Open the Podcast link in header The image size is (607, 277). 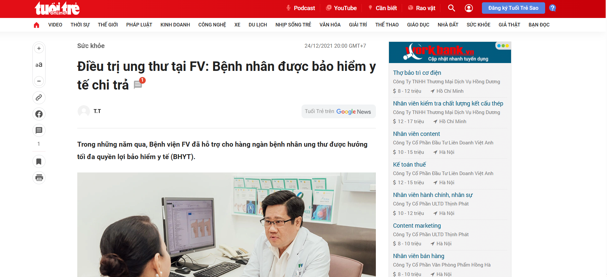tap(301, 8)
